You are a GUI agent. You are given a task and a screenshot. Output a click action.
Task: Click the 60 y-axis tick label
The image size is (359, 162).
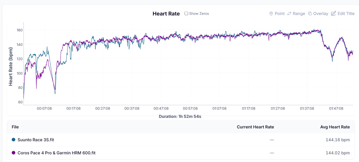(20, 102)
